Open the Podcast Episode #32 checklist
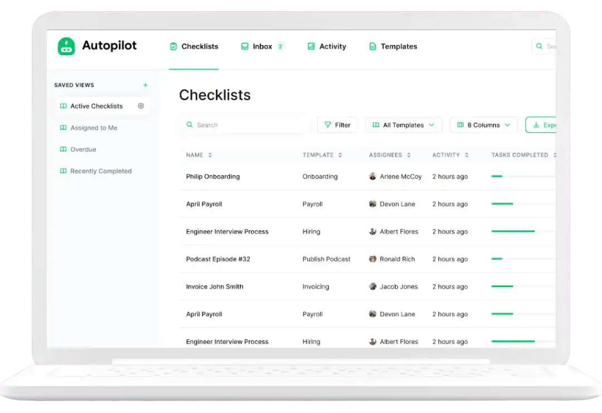The height and width of the screenshot is (413, 602). pyautogui.click(x=218, y=259)
